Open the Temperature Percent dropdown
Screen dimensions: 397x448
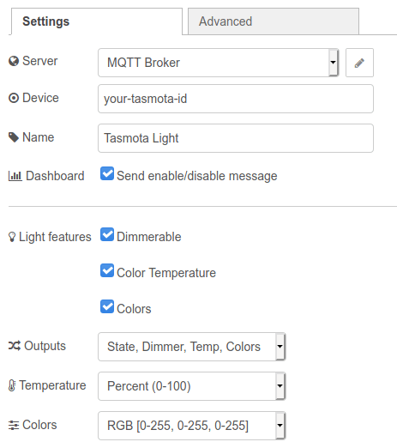coord(191,386)
